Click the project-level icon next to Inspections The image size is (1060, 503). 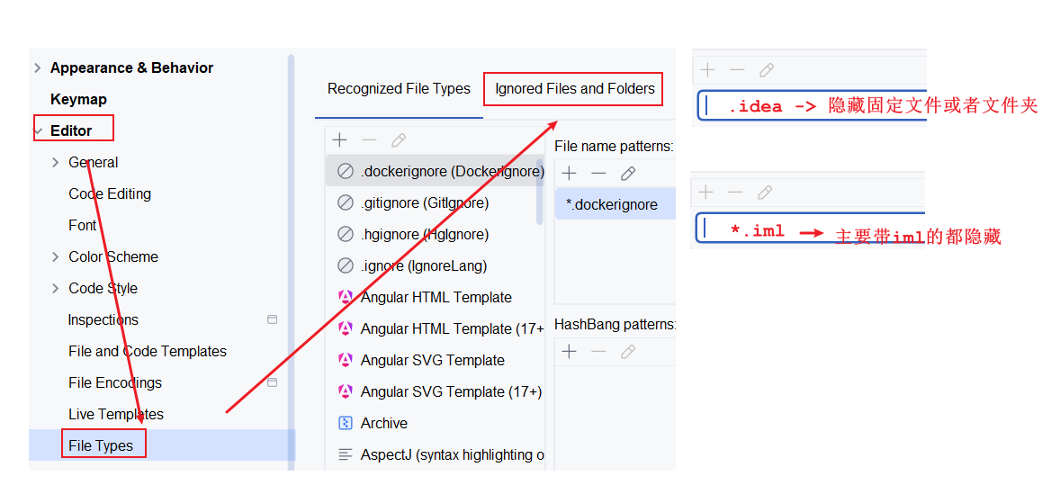pyautogui.click(x=273, y=319)
